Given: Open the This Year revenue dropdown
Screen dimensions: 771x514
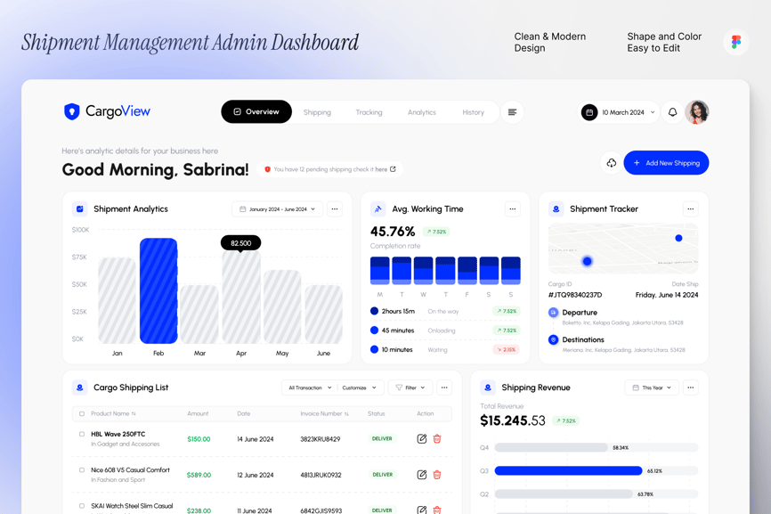Looking at the screenshot, I should click(x=652, y=388).
